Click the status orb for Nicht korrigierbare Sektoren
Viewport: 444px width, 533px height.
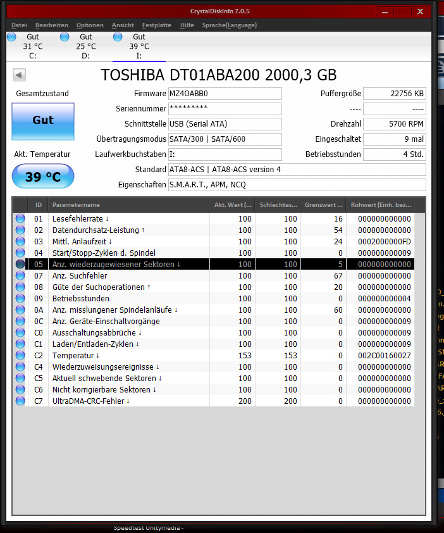[x=20, y=389]
